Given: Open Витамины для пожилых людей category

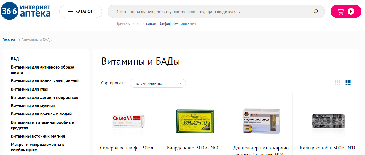Looking at the screenshot, I should [x=41, y=114].
